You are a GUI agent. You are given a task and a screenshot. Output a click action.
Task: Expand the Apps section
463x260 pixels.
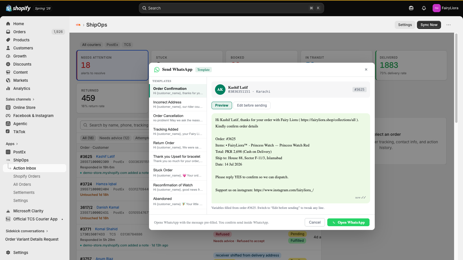click(x=12, y=144)
